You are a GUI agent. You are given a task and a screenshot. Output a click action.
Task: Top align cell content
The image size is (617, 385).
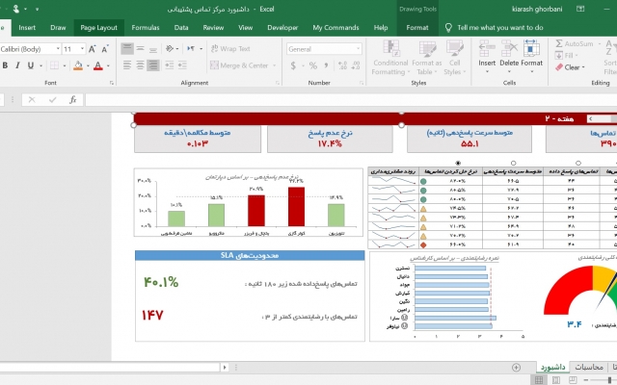[126, 49]
